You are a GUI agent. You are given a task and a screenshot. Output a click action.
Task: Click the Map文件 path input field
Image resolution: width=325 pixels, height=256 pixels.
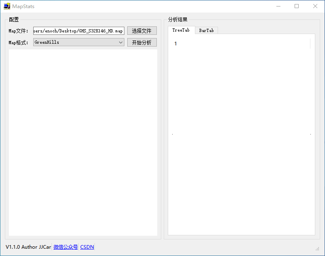click(x=78, y=30)
